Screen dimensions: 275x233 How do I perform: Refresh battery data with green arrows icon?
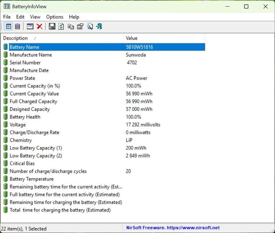click(61, 27)
